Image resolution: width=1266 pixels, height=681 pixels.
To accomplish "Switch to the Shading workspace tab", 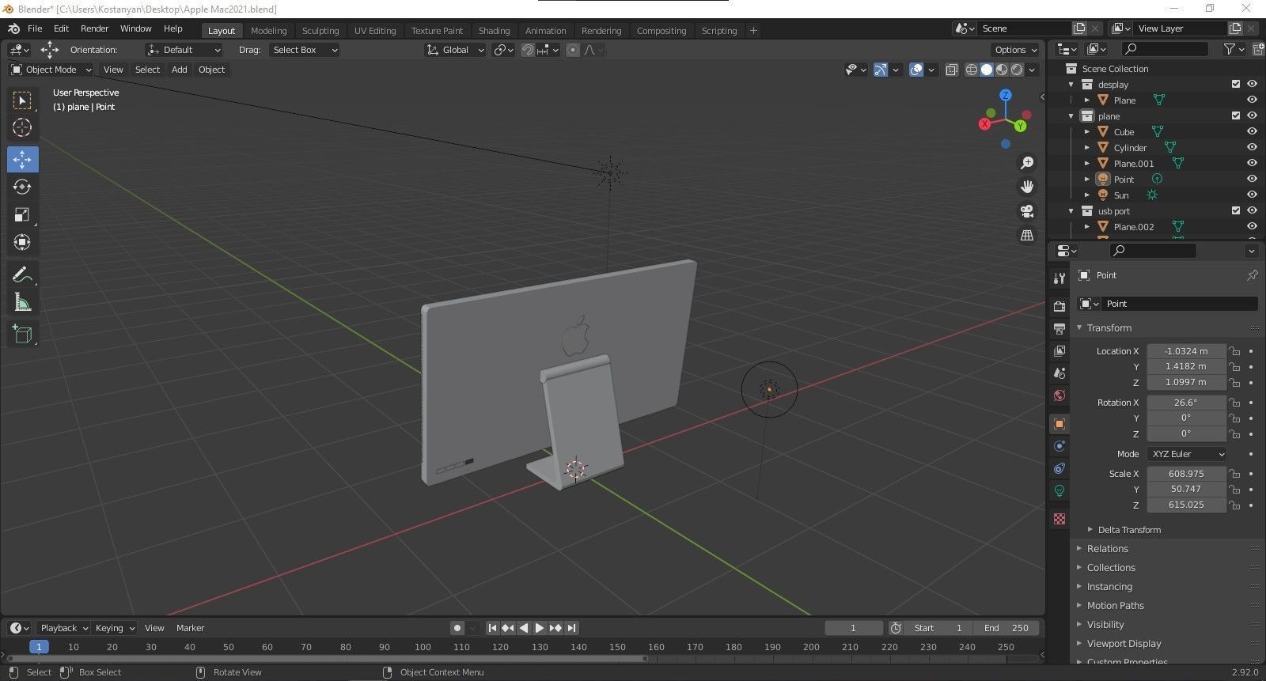I will (494, 31).
